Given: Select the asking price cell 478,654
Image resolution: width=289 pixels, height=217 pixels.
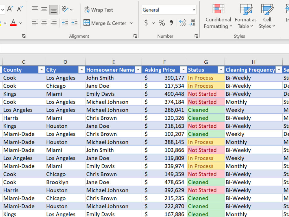Looking at the screenshot, I should pyautogui.click(x=164, y=182).
